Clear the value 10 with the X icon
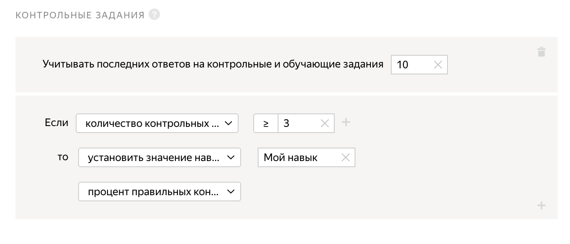This screenshot has height=244, width=570. tap(438, 65)
